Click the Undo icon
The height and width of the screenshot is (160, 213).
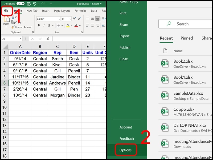click(x=35, y=4)
